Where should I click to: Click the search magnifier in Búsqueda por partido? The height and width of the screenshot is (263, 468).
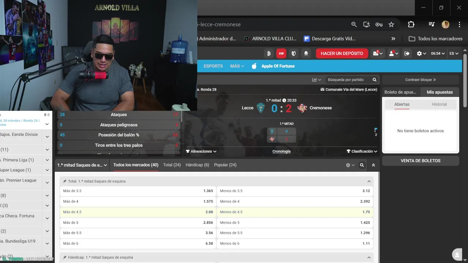[x=374, y=80]
